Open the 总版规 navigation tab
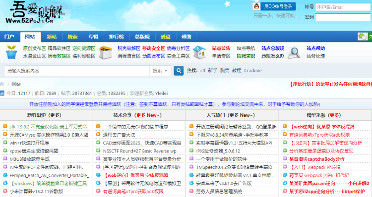This screenshot has height=197, width=372. tap(142, 37)
